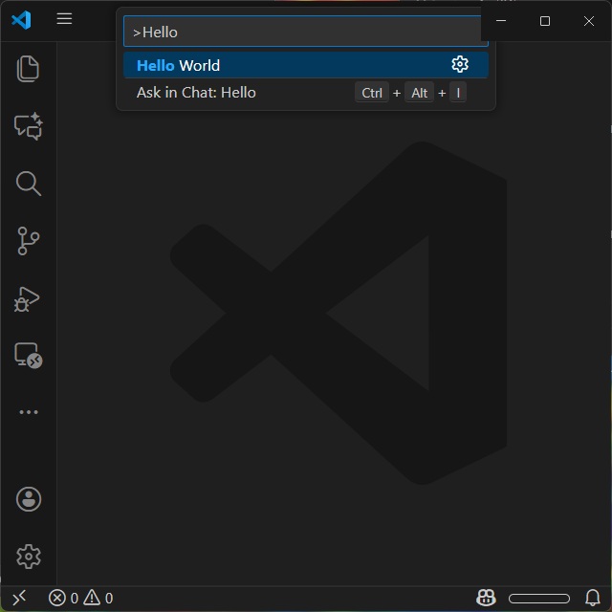This screenshot has height=612, width=612.
Task: Click the remote window indicator in status bar
Action: 18,598
